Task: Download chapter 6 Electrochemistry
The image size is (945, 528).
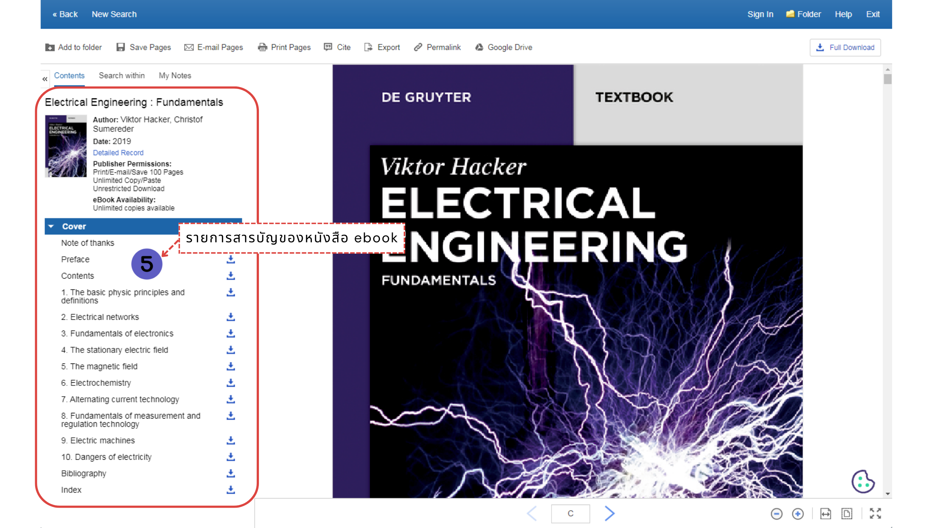Action: coord(231,383)
